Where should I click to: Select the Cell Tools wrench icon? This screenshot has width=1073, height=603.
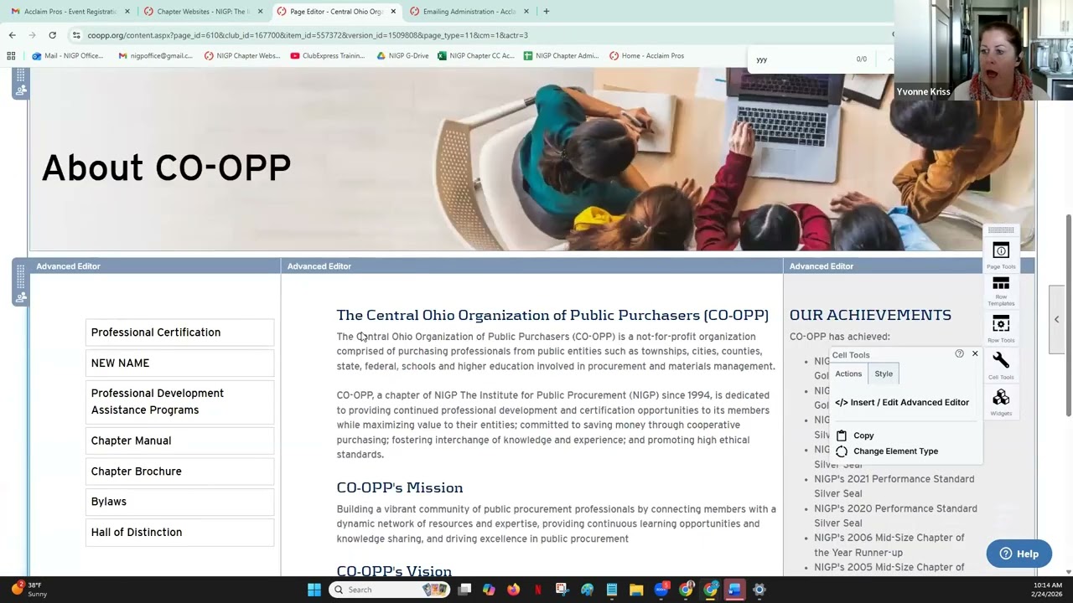[x=1001, y=360]
